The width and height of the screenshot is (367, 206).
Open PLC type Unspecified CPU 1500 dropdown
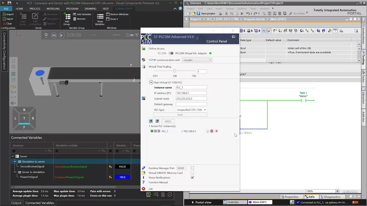click(x=191, y=110)
